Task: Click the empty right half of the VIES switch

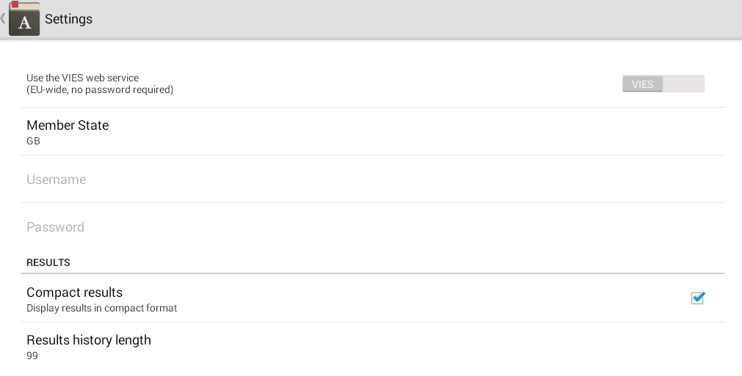Action: pos(683,84)
